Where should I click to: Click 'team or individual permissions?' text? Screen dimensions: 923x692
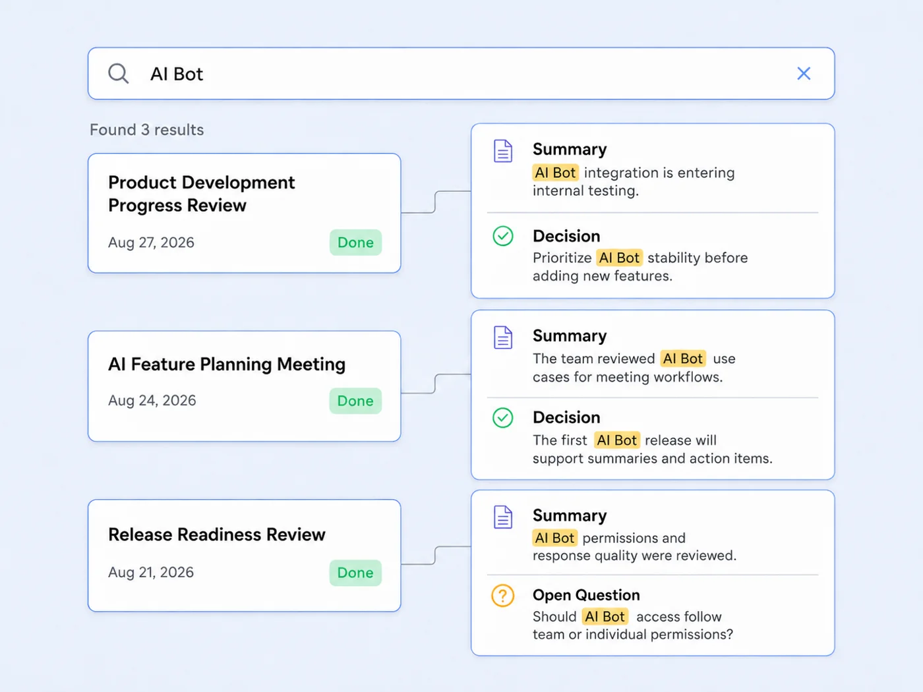(x=633, y=635)
